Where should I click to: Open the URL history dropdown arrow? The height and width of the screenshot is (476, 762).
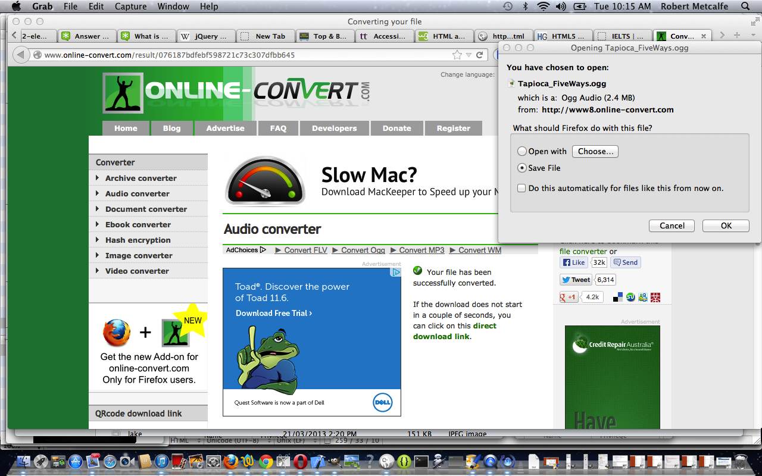469,55
